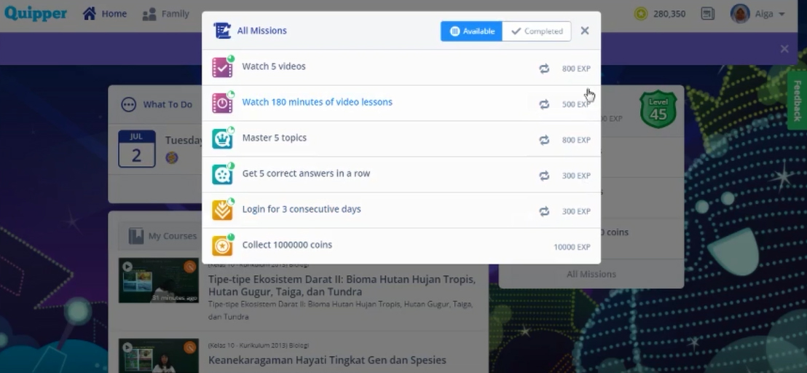Click the Collect 1000000 coins mission icon
This screenshot has height=373, width=807.
[x=222, y=246]
